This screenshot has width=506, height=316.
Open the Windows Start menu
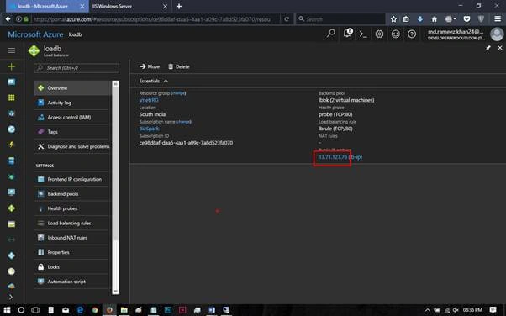coord(7,310)
